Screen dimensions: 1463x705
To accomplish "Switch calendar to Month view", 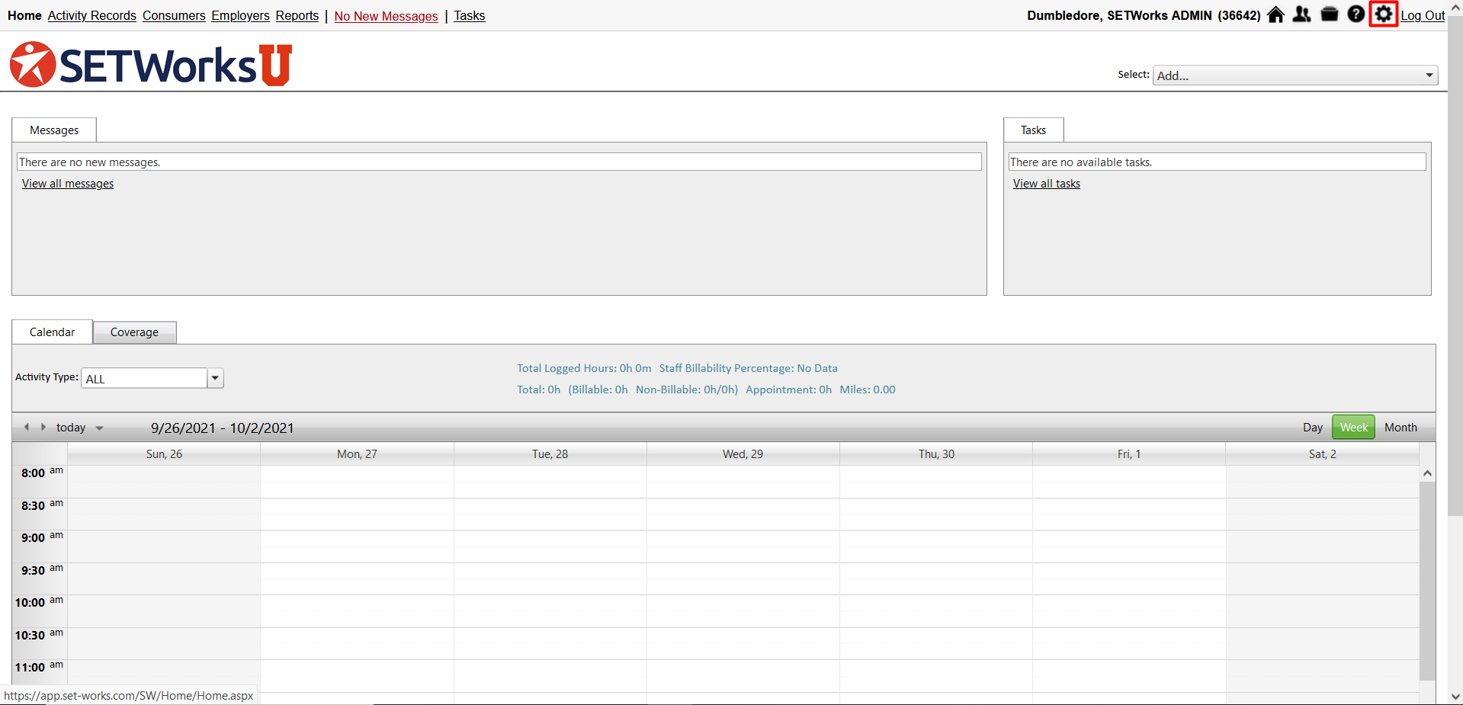I will coord(1401,428).
